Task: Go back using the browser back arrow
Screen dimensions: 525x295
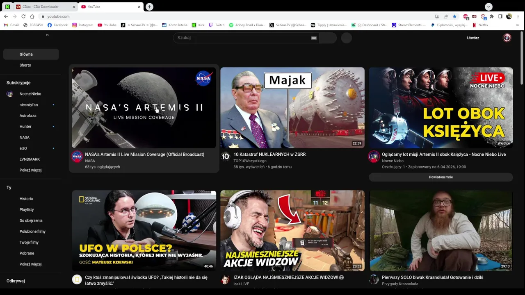Action: click(x=6, y=16)
